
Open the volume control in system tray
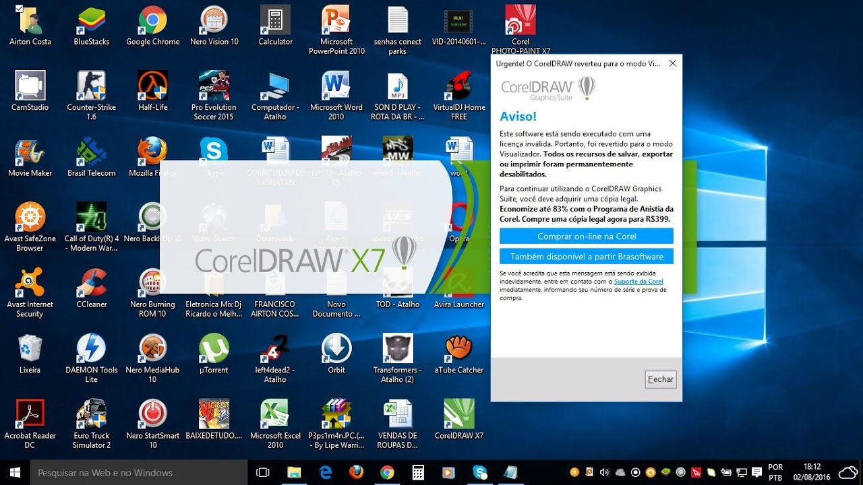coord(604,472)
